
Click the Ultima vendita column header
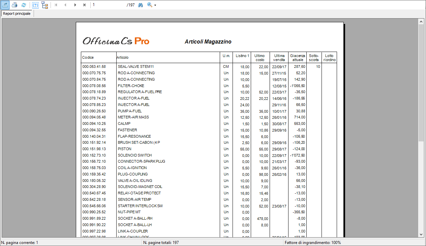pyautogui.click(x=279, y=58)
